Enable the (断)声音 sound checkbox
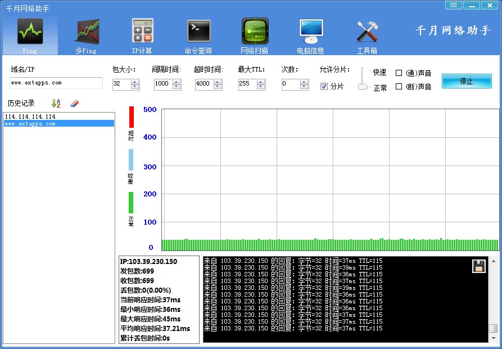 coord(399,87)
